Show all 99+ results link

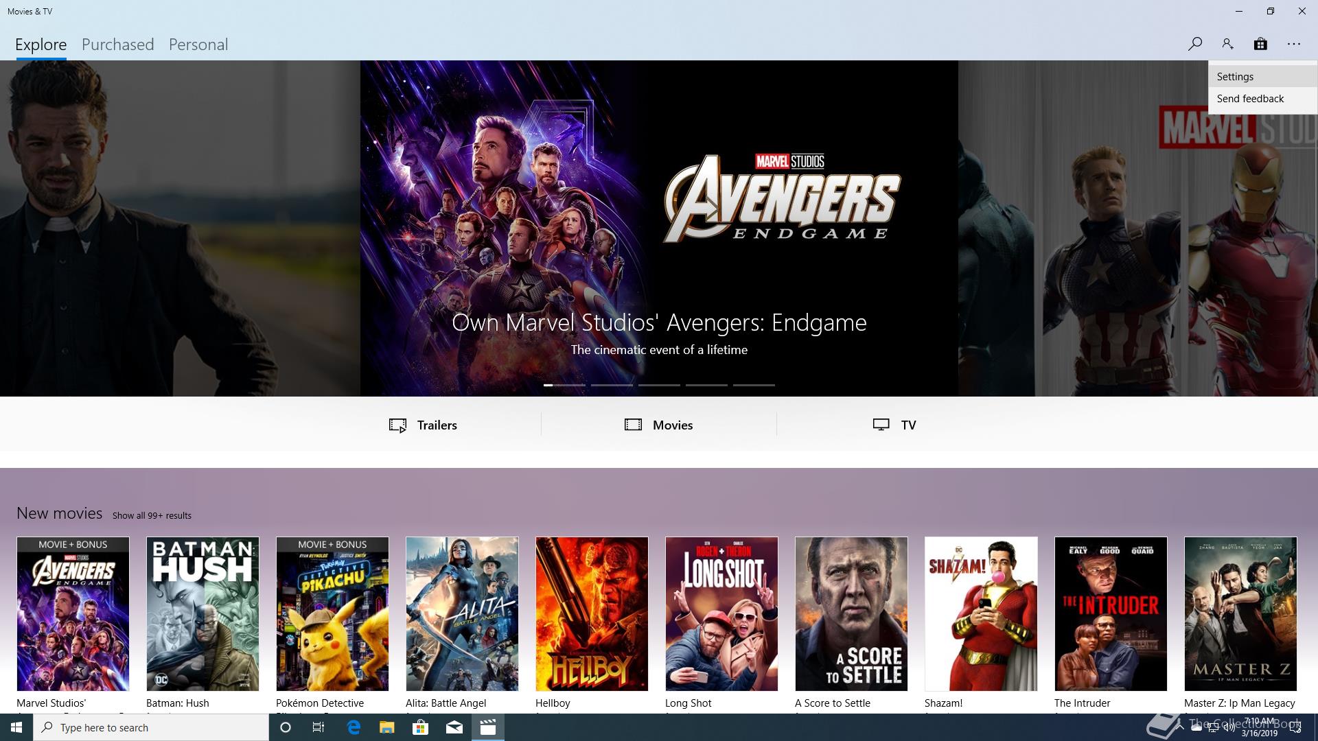coord(152,515)
